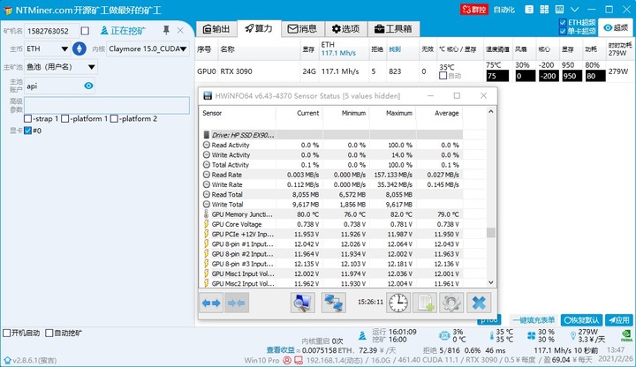Enable the -platform 2 checkbox

(x=114, y=119)
